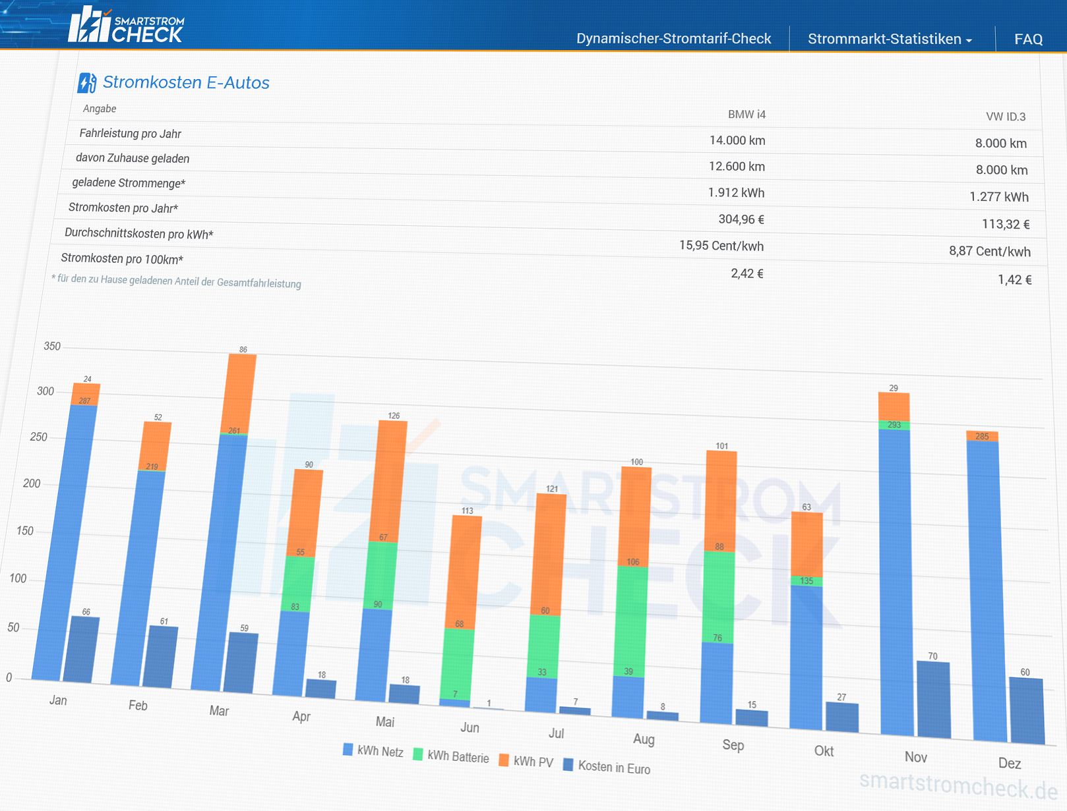Toggle the kWh PV legend entry
Image resolution: width=1067 pixels, height=811 pixels.
[526, 761]
